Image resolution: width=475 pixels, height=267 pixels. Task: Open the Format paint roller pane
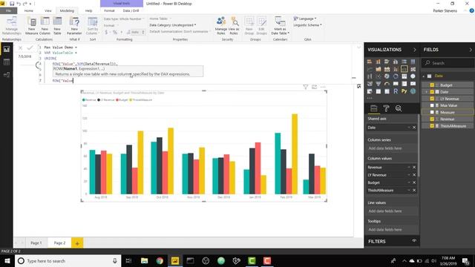386,108
